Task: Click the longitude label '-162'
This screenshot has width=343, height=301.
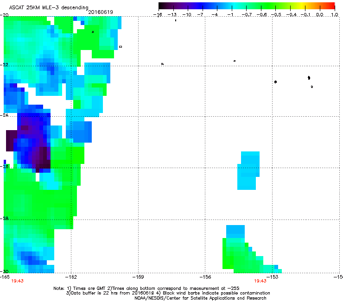Action: point(71,277)
